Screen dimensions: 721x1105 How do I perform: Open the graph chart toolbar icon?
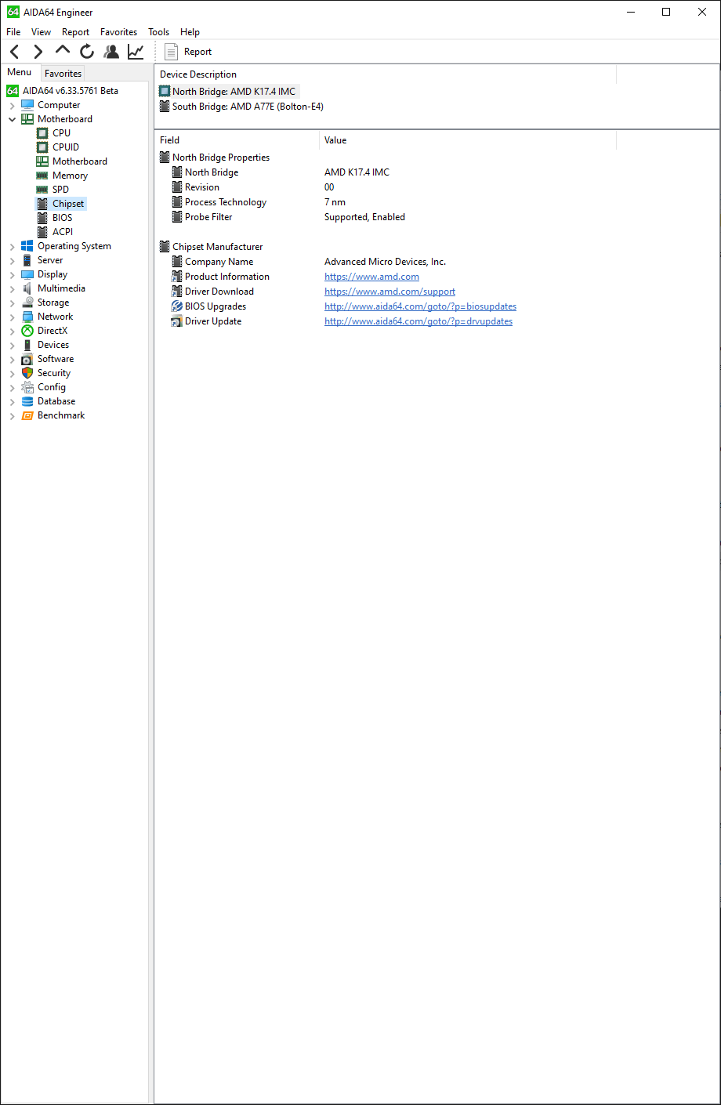click(136, 52)
